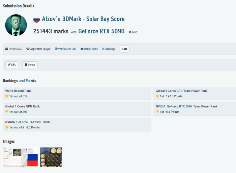Click the trophy icon under World Record Rank

click(7, 96)
